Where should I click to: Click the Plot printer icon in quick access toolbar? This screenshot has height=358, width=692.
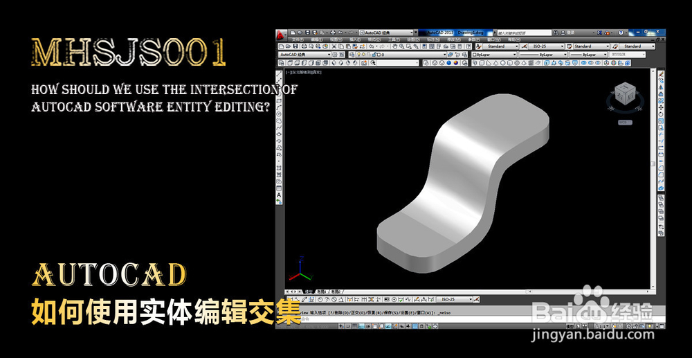click(333, 33)
